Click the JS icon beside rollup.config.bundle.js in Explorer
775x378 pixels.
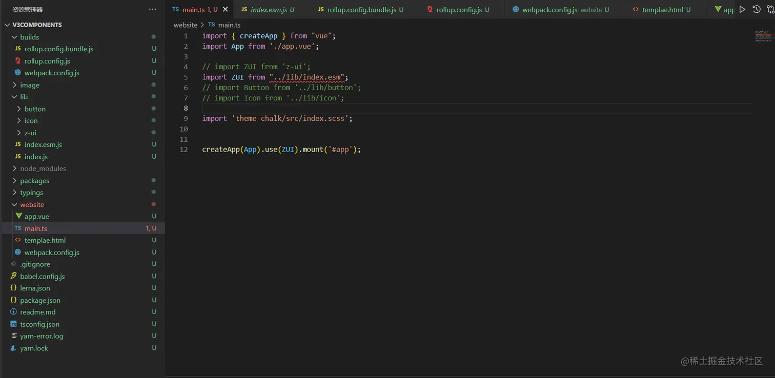point(18,49)
